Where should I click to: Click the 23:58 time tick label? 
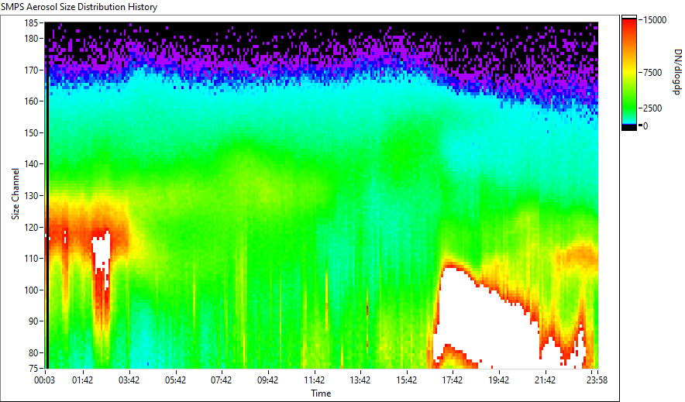[x=597, y=380]
